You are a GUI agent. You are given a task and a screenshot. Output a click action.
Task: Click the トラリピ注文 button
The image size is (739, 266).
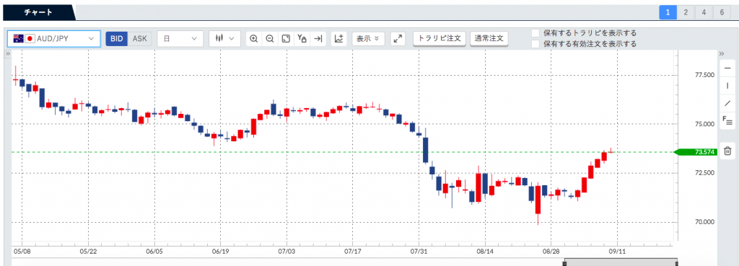click(x=440, y=38)
